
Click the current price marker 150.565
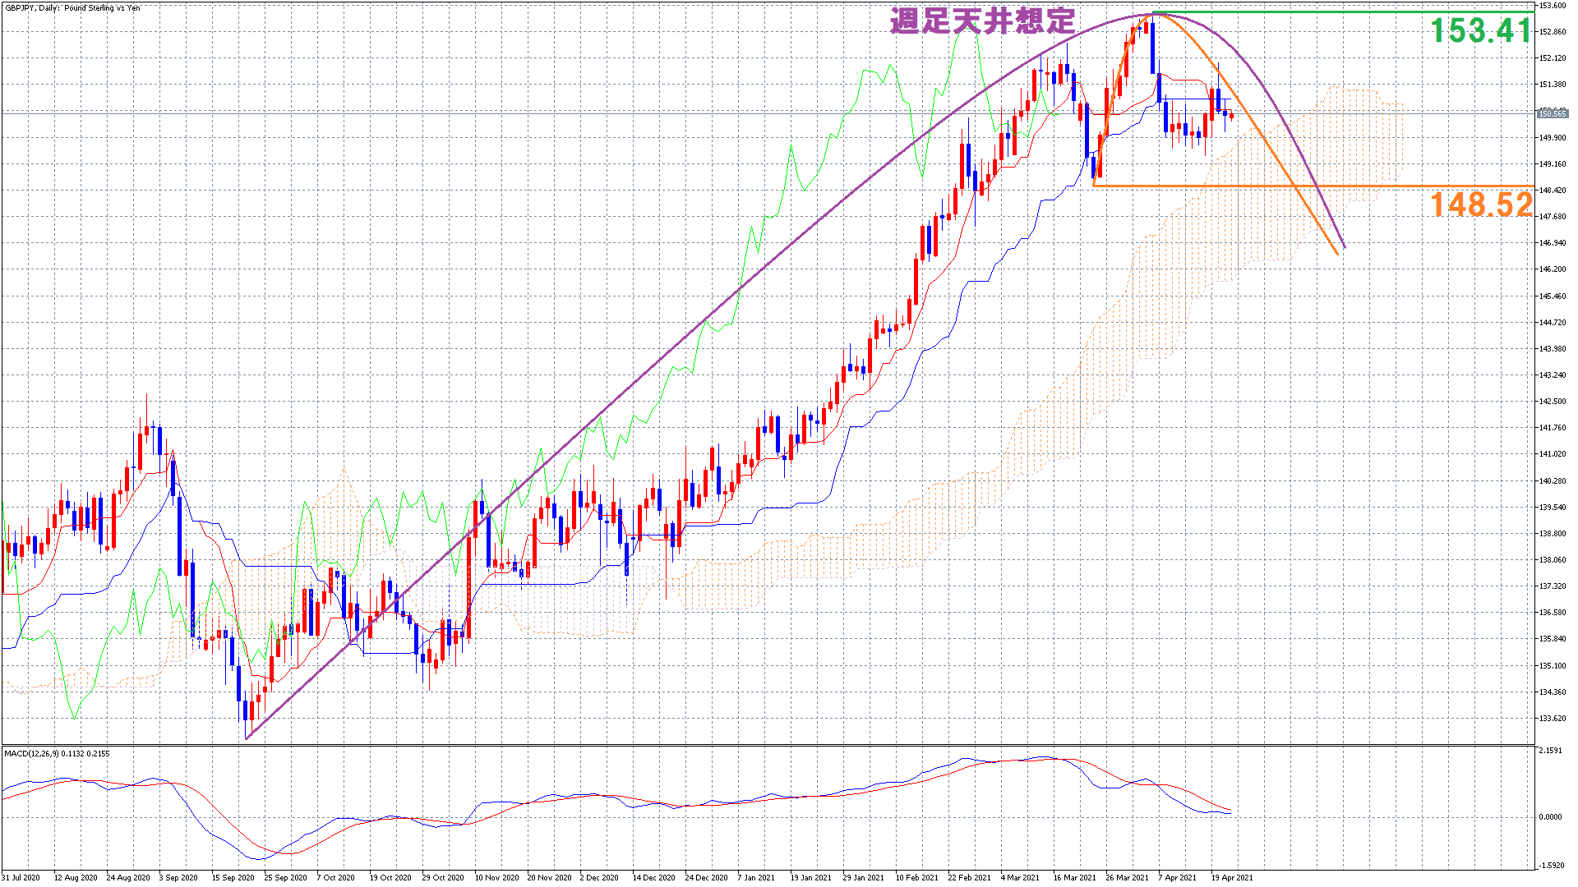(x=1552, y=113)
